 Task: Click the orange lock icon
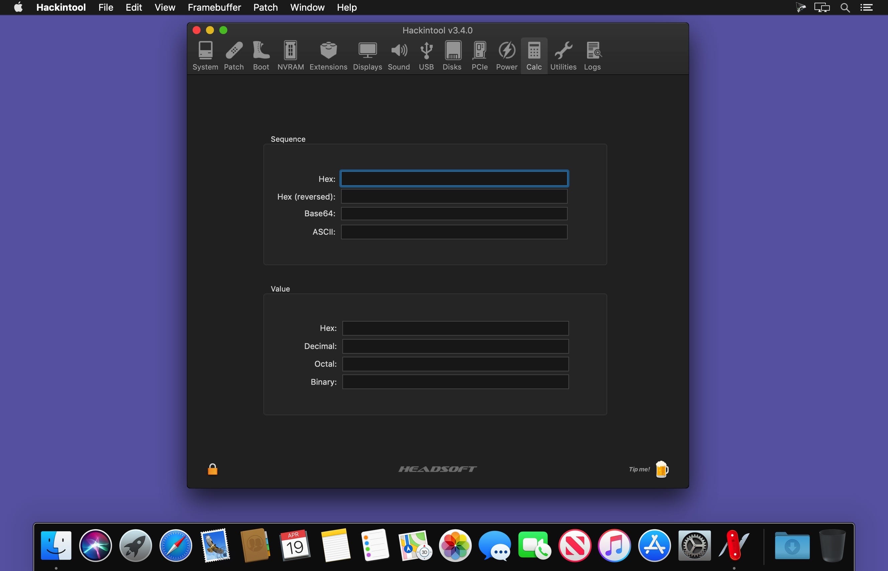click(212, 469)
